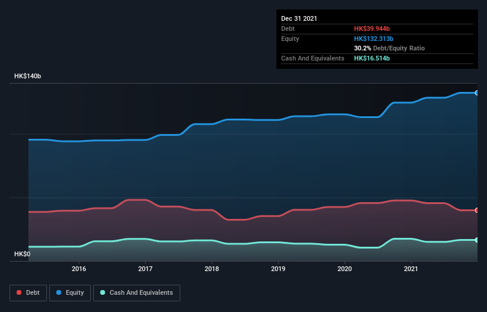Click the HK$0 y-axis label
487x312 pixels.
click(23, 254)
